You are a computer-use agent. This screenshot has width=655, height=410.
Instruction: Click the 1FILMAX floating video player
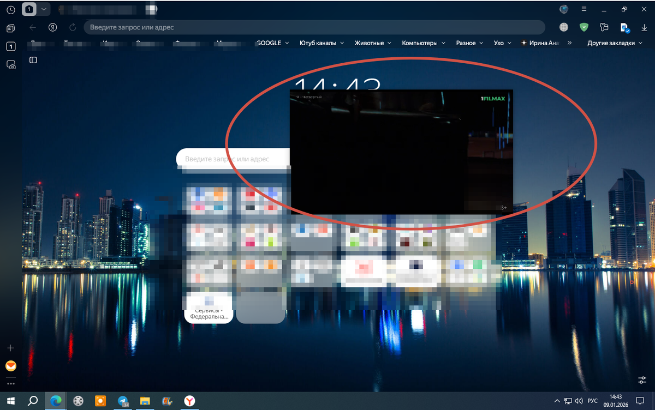401,152
